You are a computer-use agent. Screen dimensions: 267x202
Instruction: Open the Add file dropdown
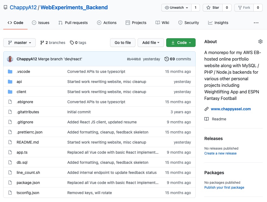tap(151, 43)
